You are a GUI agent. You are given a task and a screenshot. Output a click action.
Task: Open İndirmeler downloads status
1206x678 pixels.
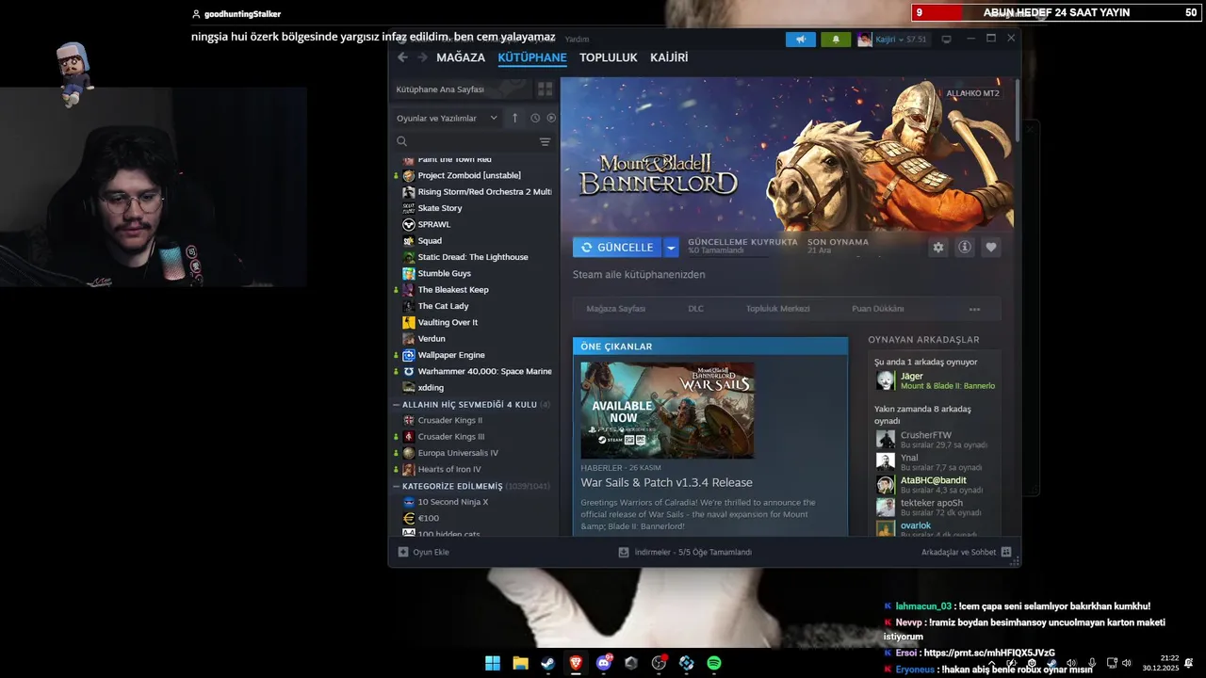pyautogui.click(x=685, y=552)
